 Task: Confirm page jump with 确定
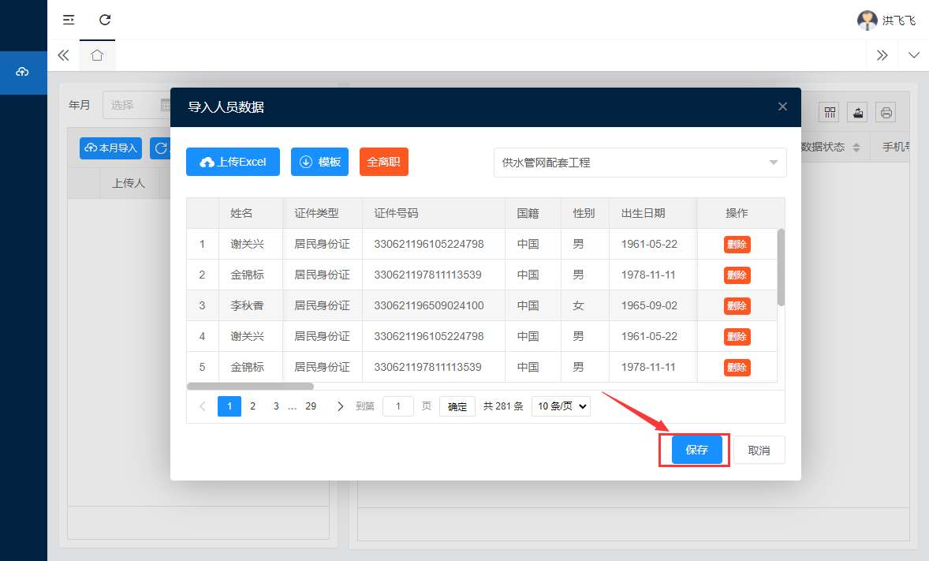tap(457, 407)
